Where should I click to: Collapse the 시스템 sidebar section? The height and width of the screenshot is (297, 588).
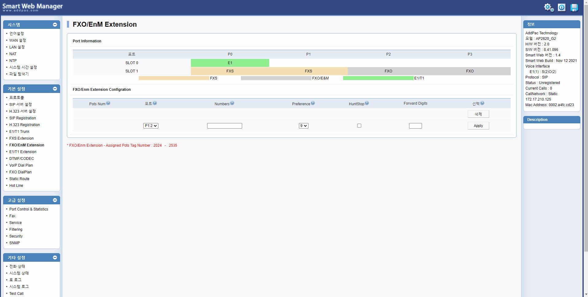(x=55, y=25)
